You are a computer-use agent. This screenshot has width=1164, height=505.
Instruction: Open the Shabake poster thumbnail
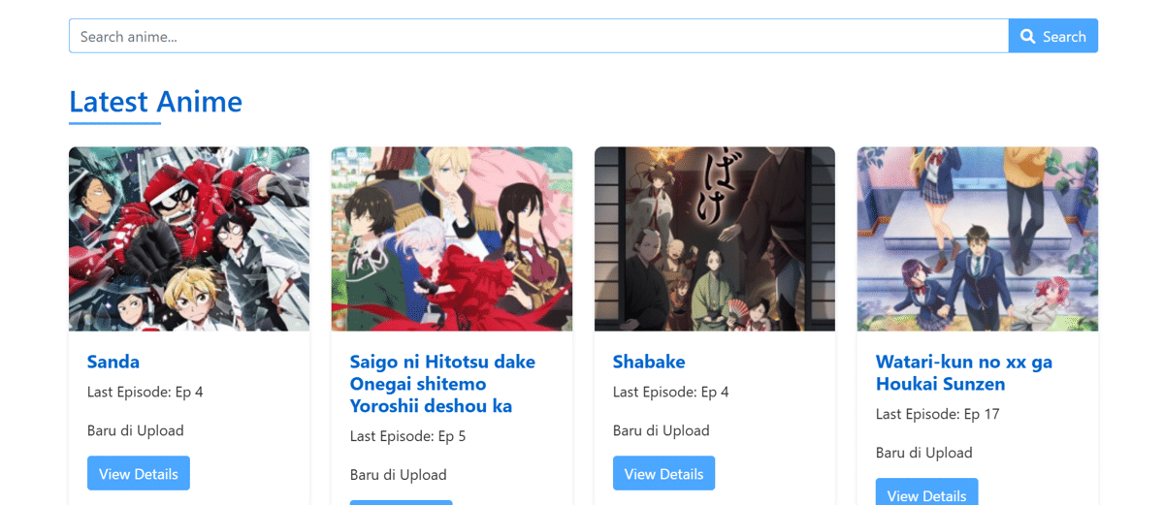point(715,239)
